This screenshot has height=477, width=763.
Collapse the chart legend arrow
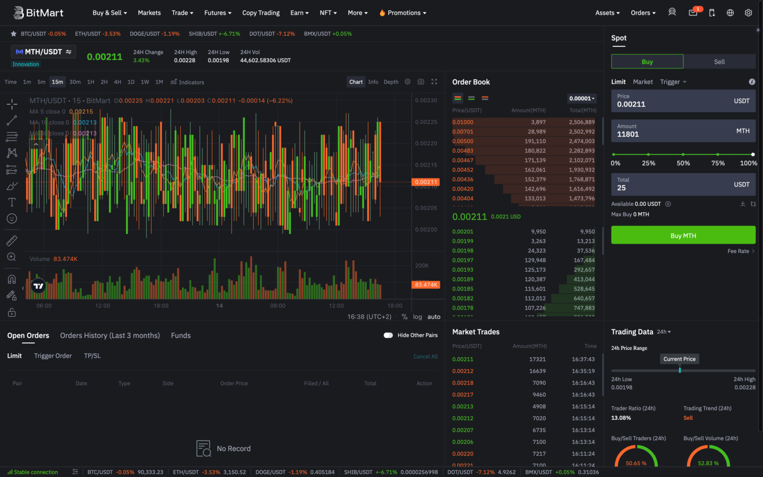click(36, 144)
